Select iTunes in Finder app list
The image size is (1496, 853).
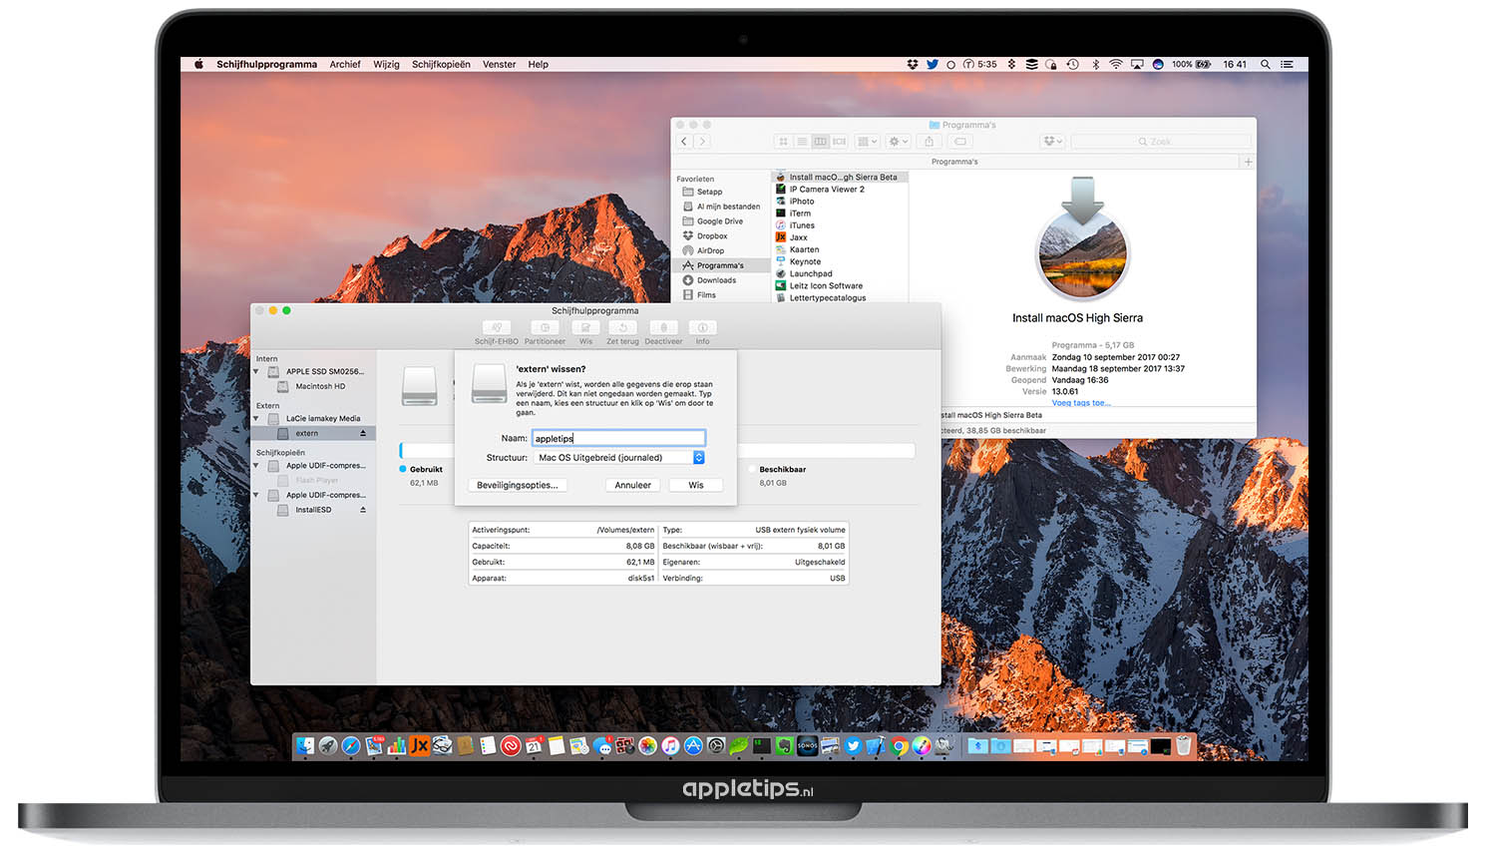point(802,225)
